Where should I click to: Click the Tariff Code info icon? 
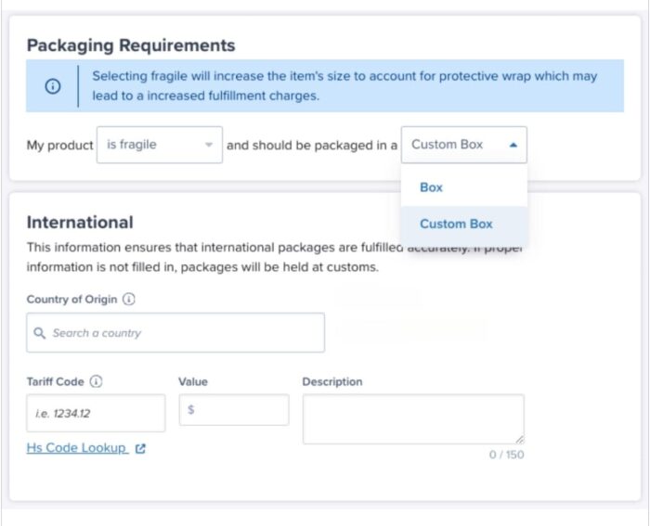coord(96,381)
